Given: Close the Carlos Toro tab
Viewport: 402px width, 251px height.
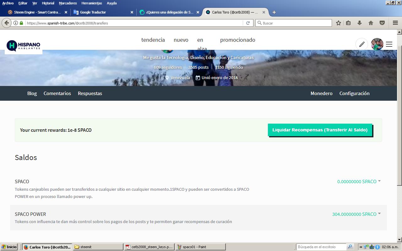Looking at the screenshot, I should click(x=264, y=12).
